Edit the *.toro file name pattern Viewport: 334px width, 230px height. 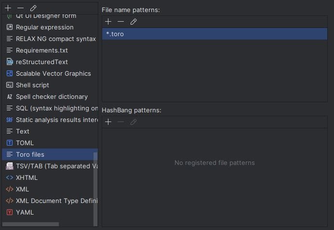[134, 22]
